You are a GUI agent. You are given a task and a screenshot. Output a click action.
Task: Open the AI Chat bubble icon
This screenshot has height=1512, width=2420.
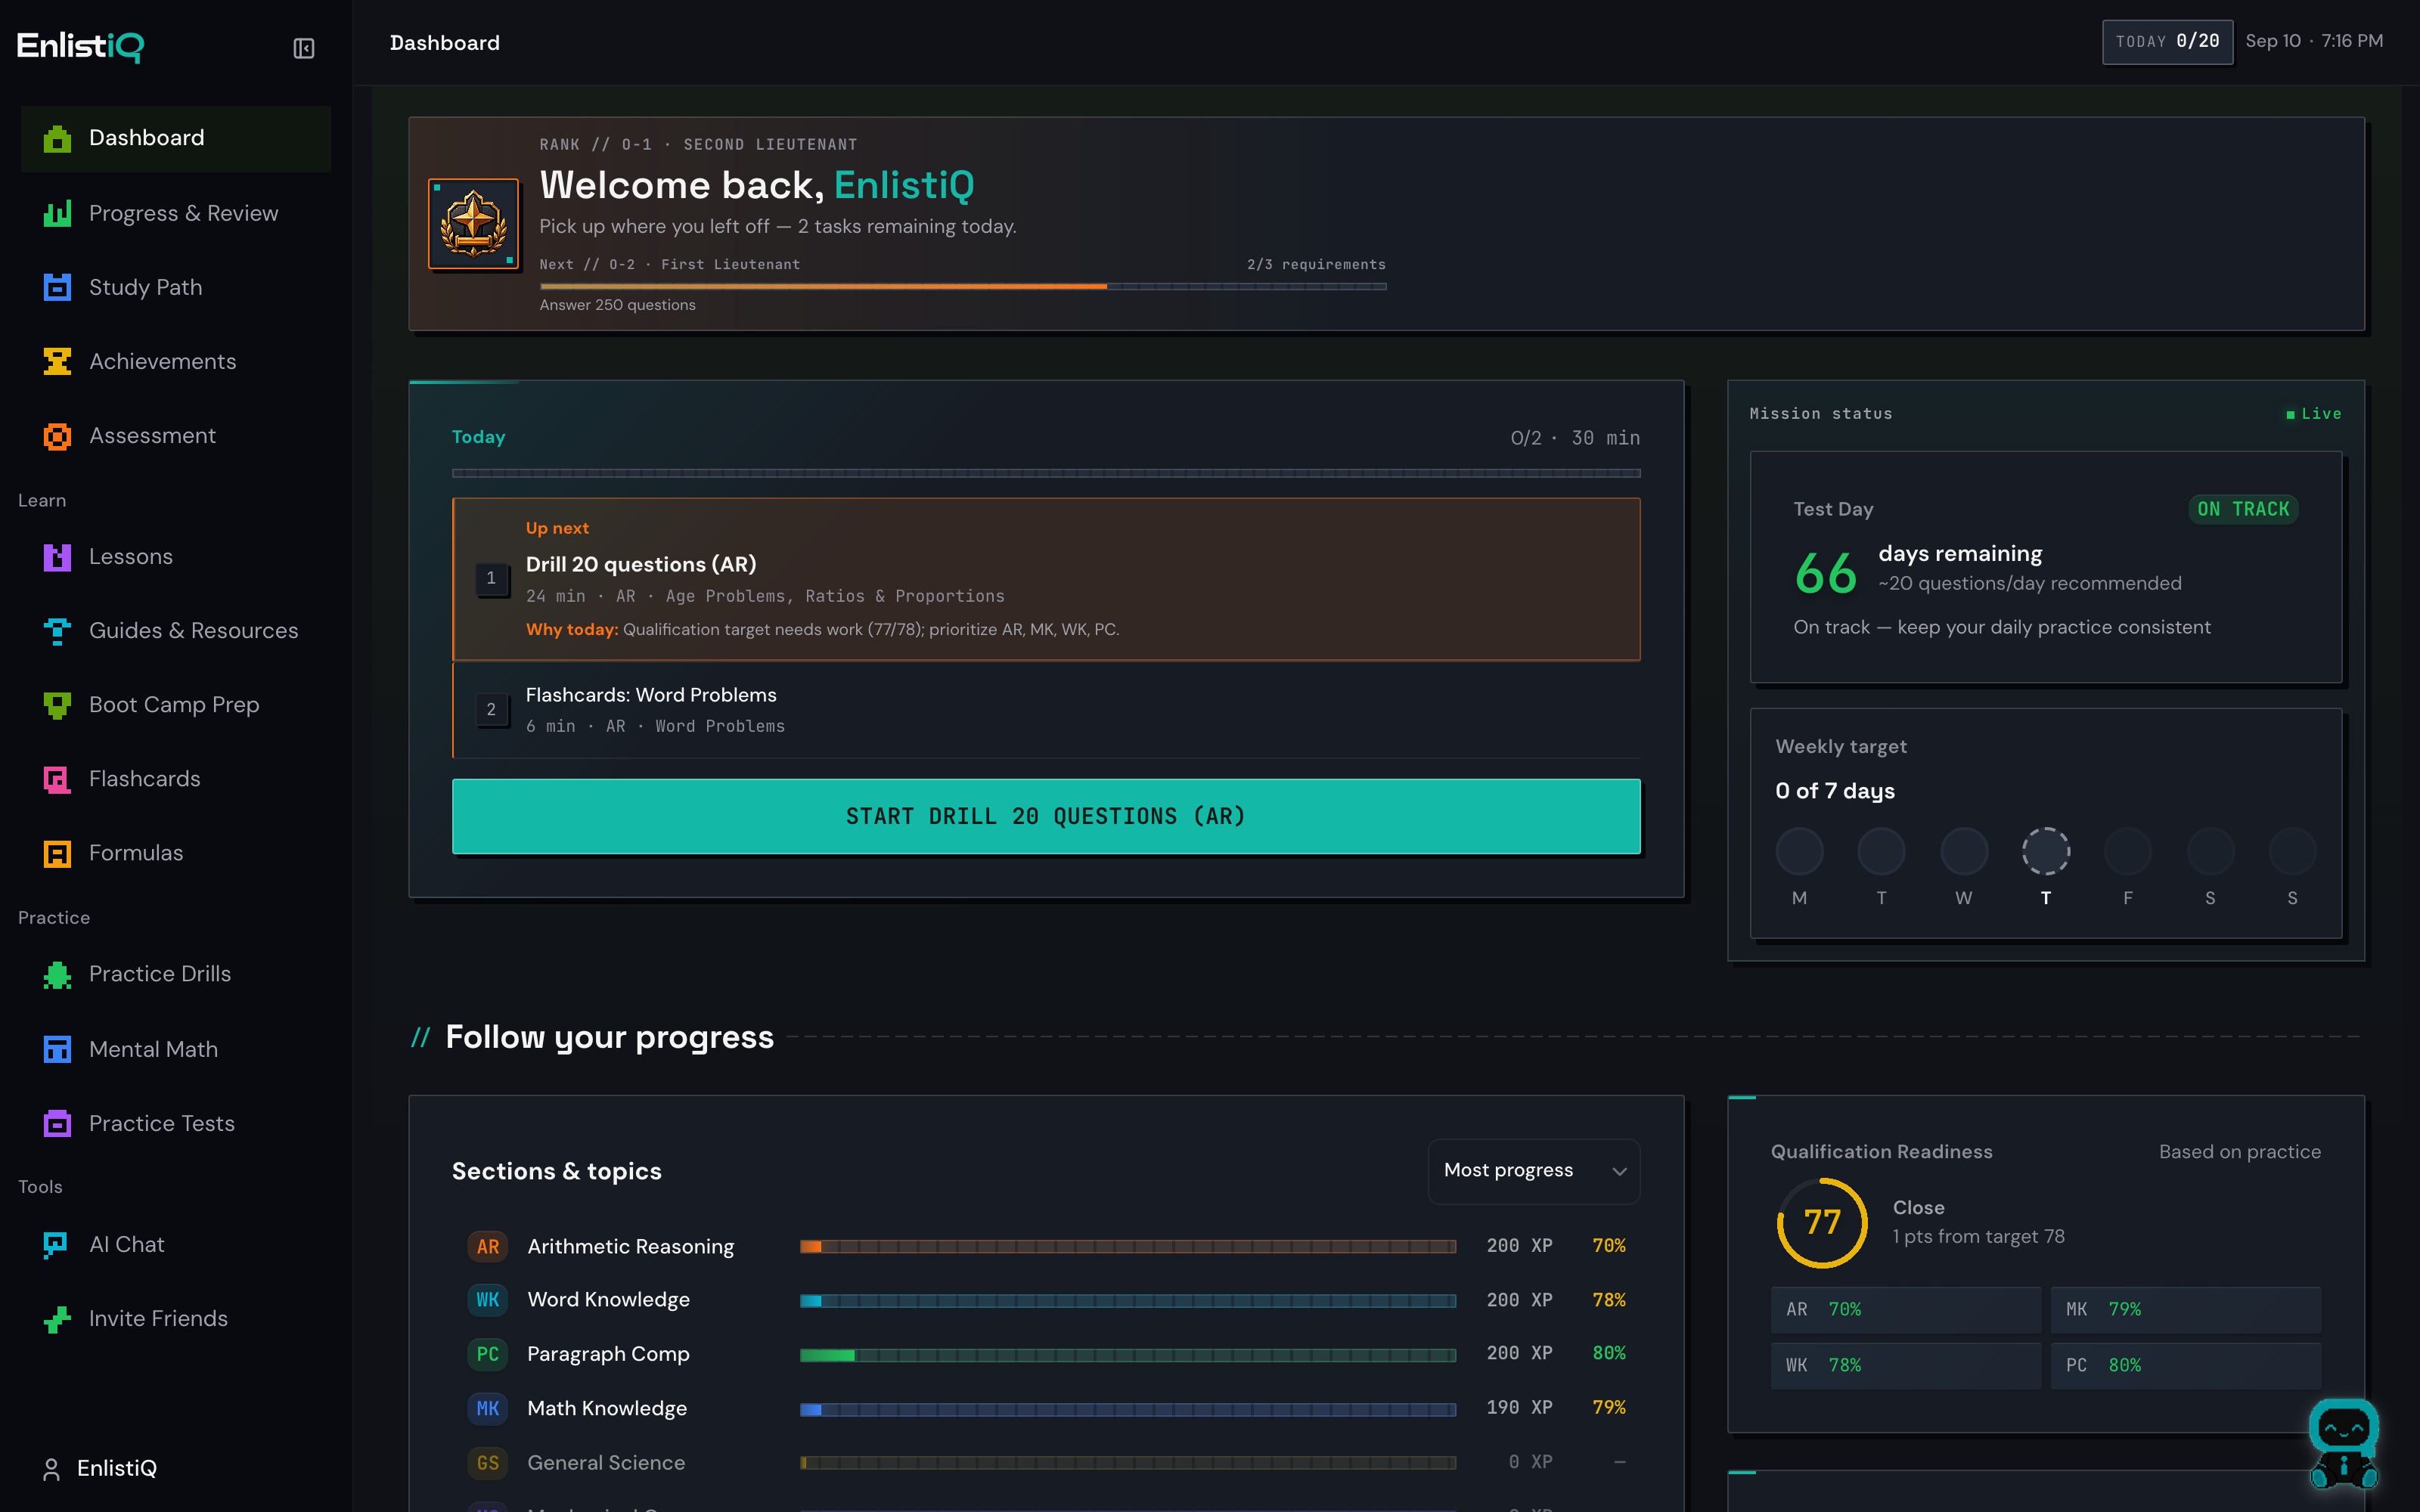(x=57, y=1244)
